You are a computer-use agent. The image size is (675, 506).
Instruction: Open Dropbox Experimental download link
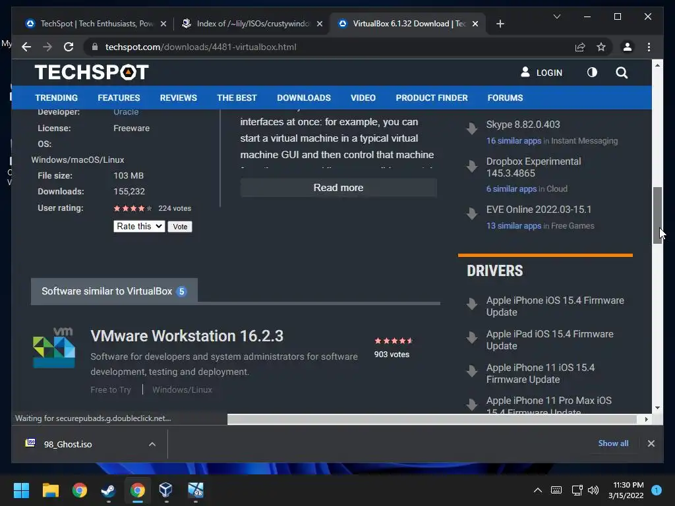533,167
